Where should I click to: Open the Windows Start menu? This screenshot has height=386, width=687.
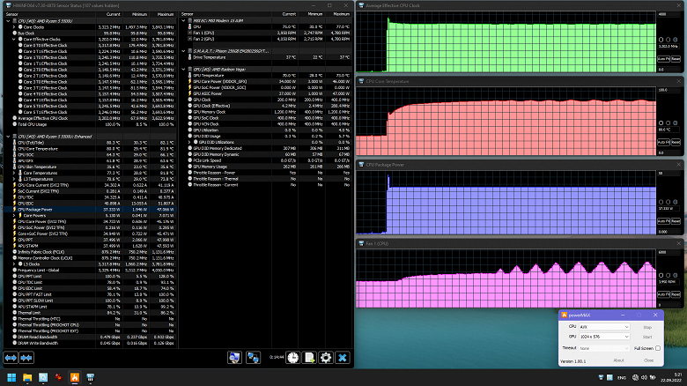(x=12, y=378)
